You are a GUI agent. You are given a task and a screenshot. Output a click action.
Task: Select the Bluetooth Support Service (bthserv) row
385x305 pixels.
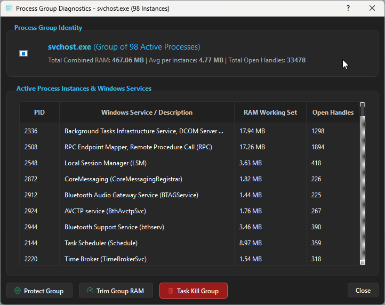pos(189,227)
